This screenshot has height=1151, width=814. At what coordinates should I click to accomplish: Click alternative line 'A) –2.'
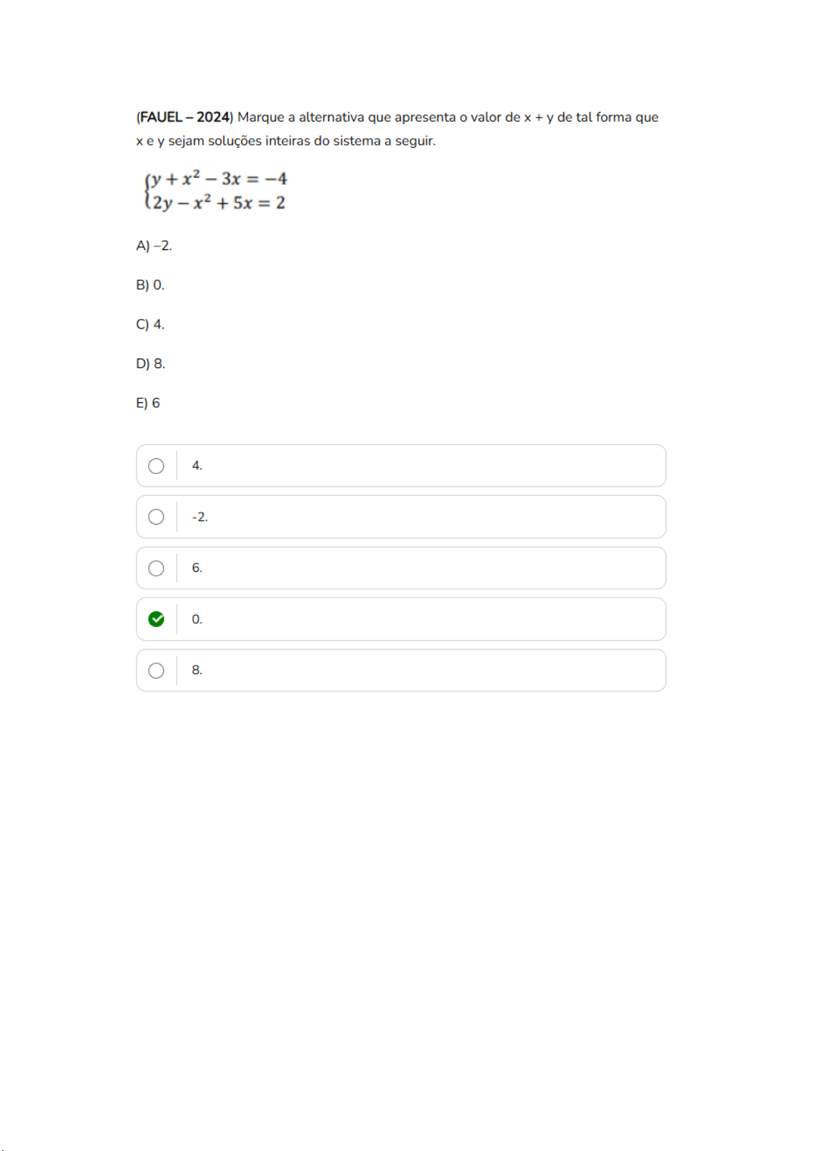pyautogui.click(x=154, y=246)
